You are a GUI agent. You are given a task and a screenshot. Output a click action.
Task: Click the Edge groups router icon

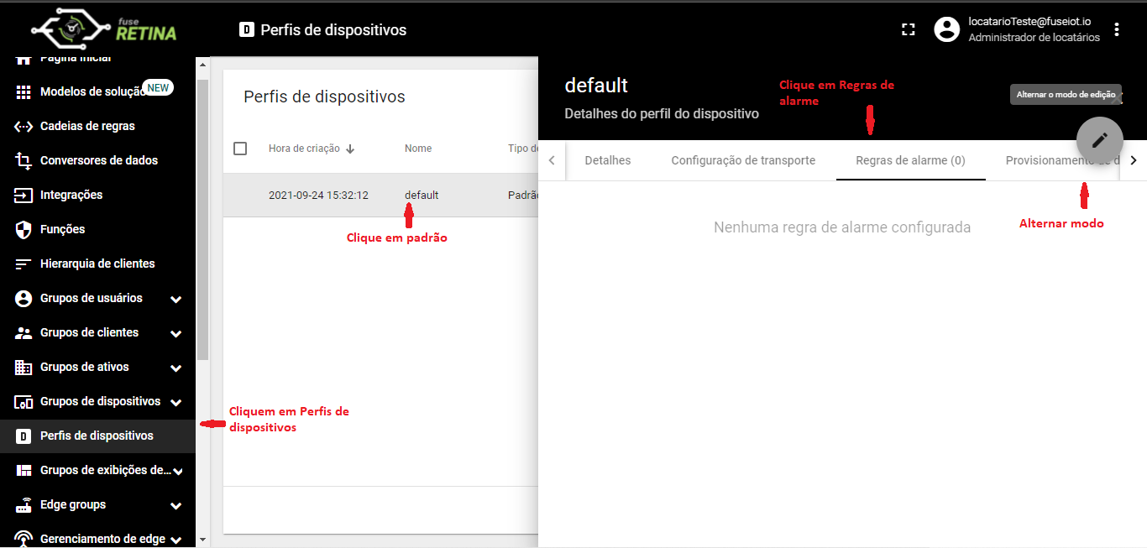[x=24, y=504]
